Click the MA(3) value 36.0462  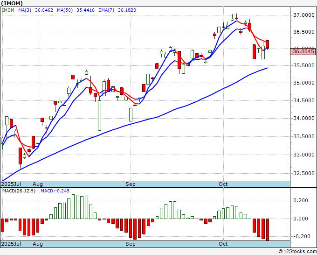[44, 10]
